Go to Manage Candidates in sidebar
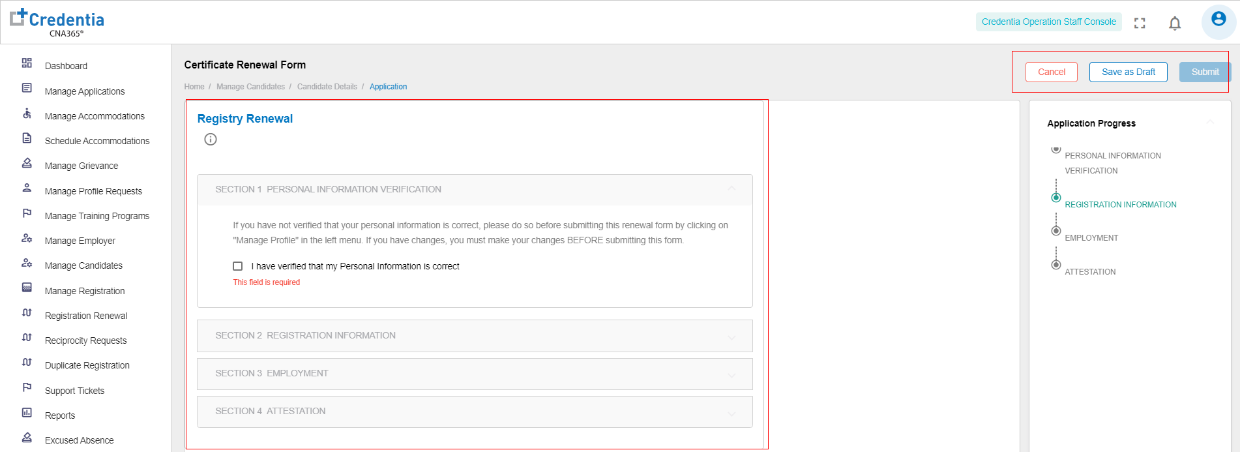The height and width of the screenshot is (452, 1240). [83, 265]
